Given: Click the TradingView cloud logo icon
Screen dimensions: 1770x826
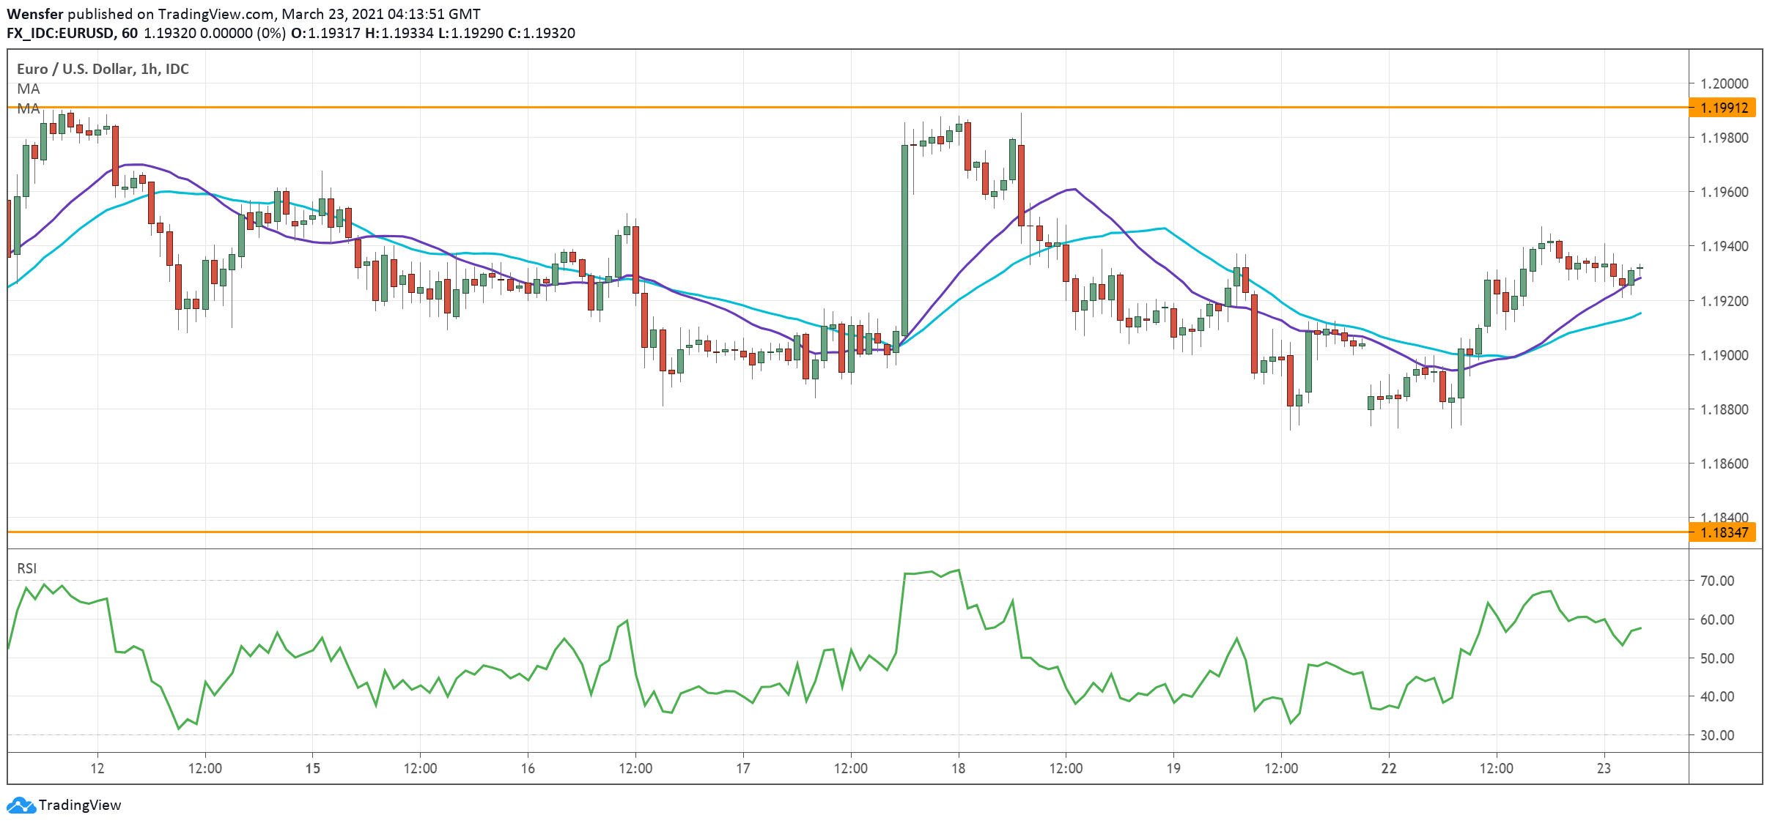Looking at the screenshot, I should [x=21, y=805].
